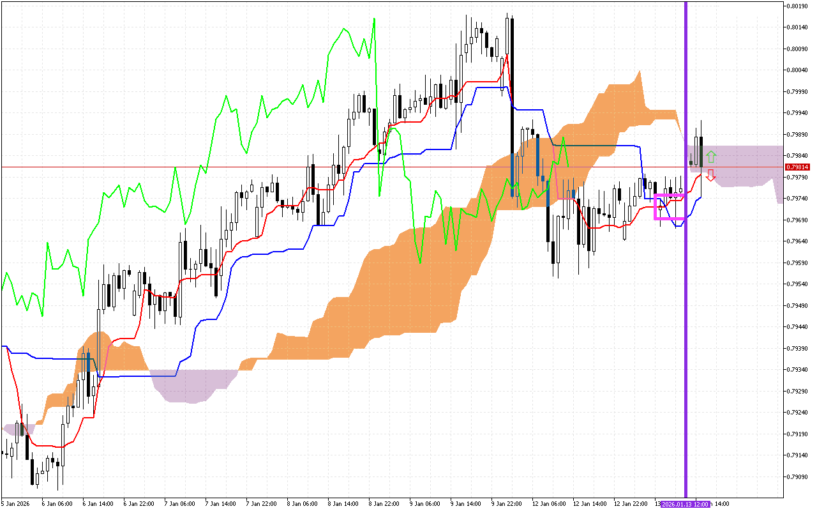Click the 0.79390 price axis label
817x511 pixels.
pos(798,348)
